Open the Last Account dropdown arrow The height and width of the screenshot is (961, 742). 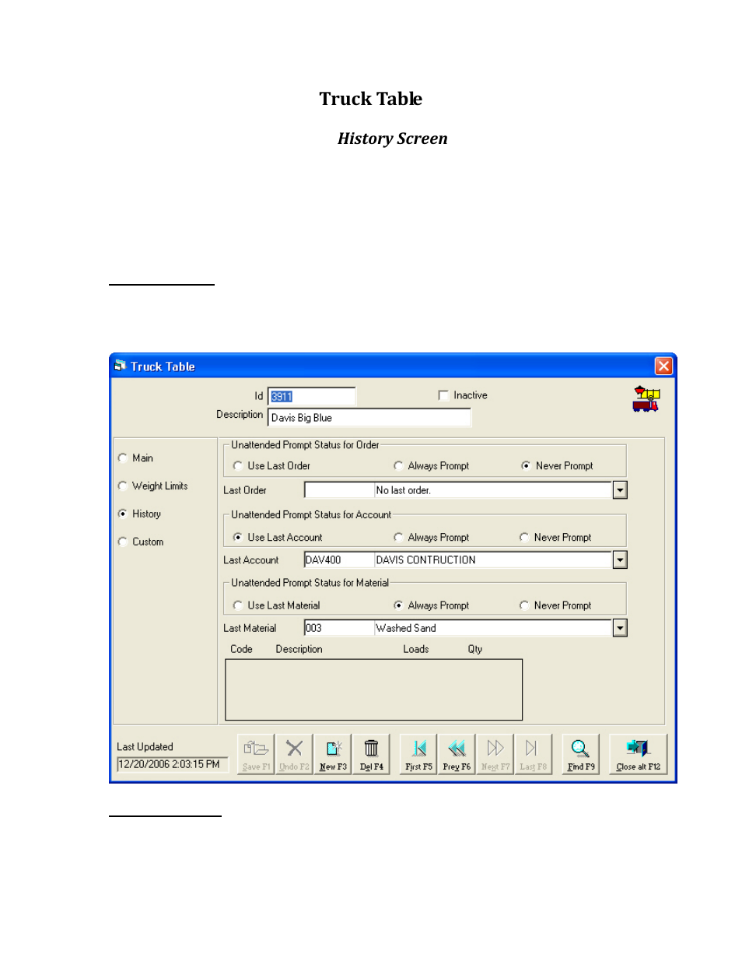pos(620,560)
